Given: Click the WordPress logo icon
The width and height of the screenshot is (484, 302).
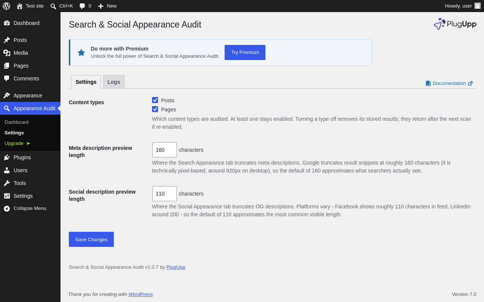Looking at the screenshot, I should click(x=6, y=6).
